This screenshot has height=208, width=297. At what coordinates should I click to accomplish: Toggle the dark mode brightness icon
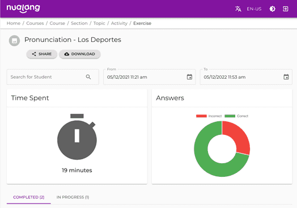273,9
